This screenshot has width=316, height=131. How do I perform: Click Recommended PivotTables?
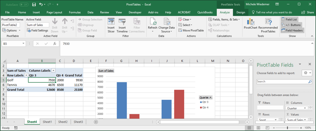(268, 26)
